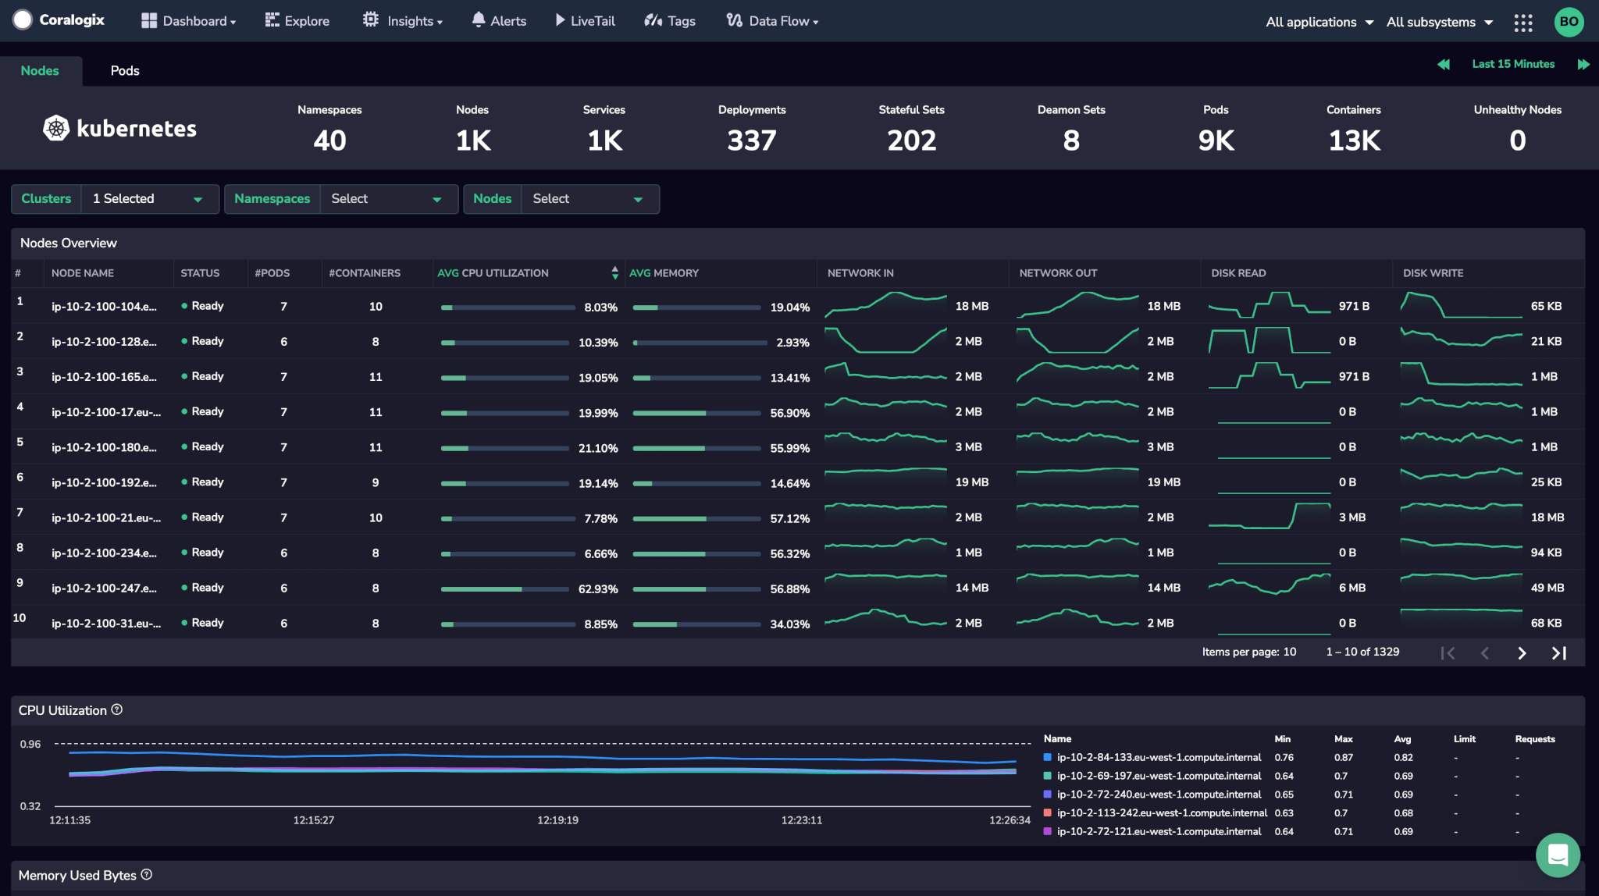
Task: Open the Data Flow menu
Action: (x=773, y=21)
